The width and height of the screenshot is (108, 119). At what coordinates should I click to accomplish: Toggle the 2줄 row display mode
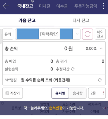97,93
